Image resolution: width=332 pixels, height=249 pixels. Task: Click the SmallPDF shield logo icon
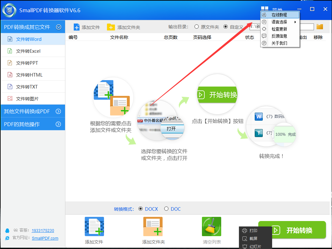pos(9,10)
